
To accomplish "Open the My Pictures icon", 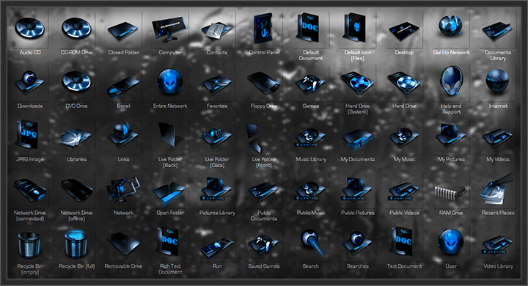I will point(450,136).
